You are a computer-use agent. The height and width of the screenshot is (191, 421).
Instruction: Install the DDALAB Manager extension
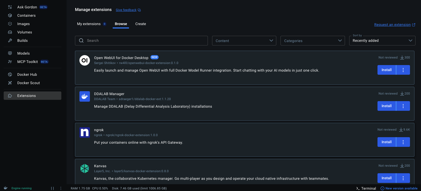coord(386,106)
